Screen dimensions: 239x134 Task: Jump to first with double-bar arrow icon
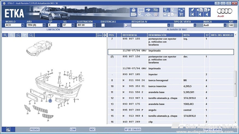click(192, 15)
